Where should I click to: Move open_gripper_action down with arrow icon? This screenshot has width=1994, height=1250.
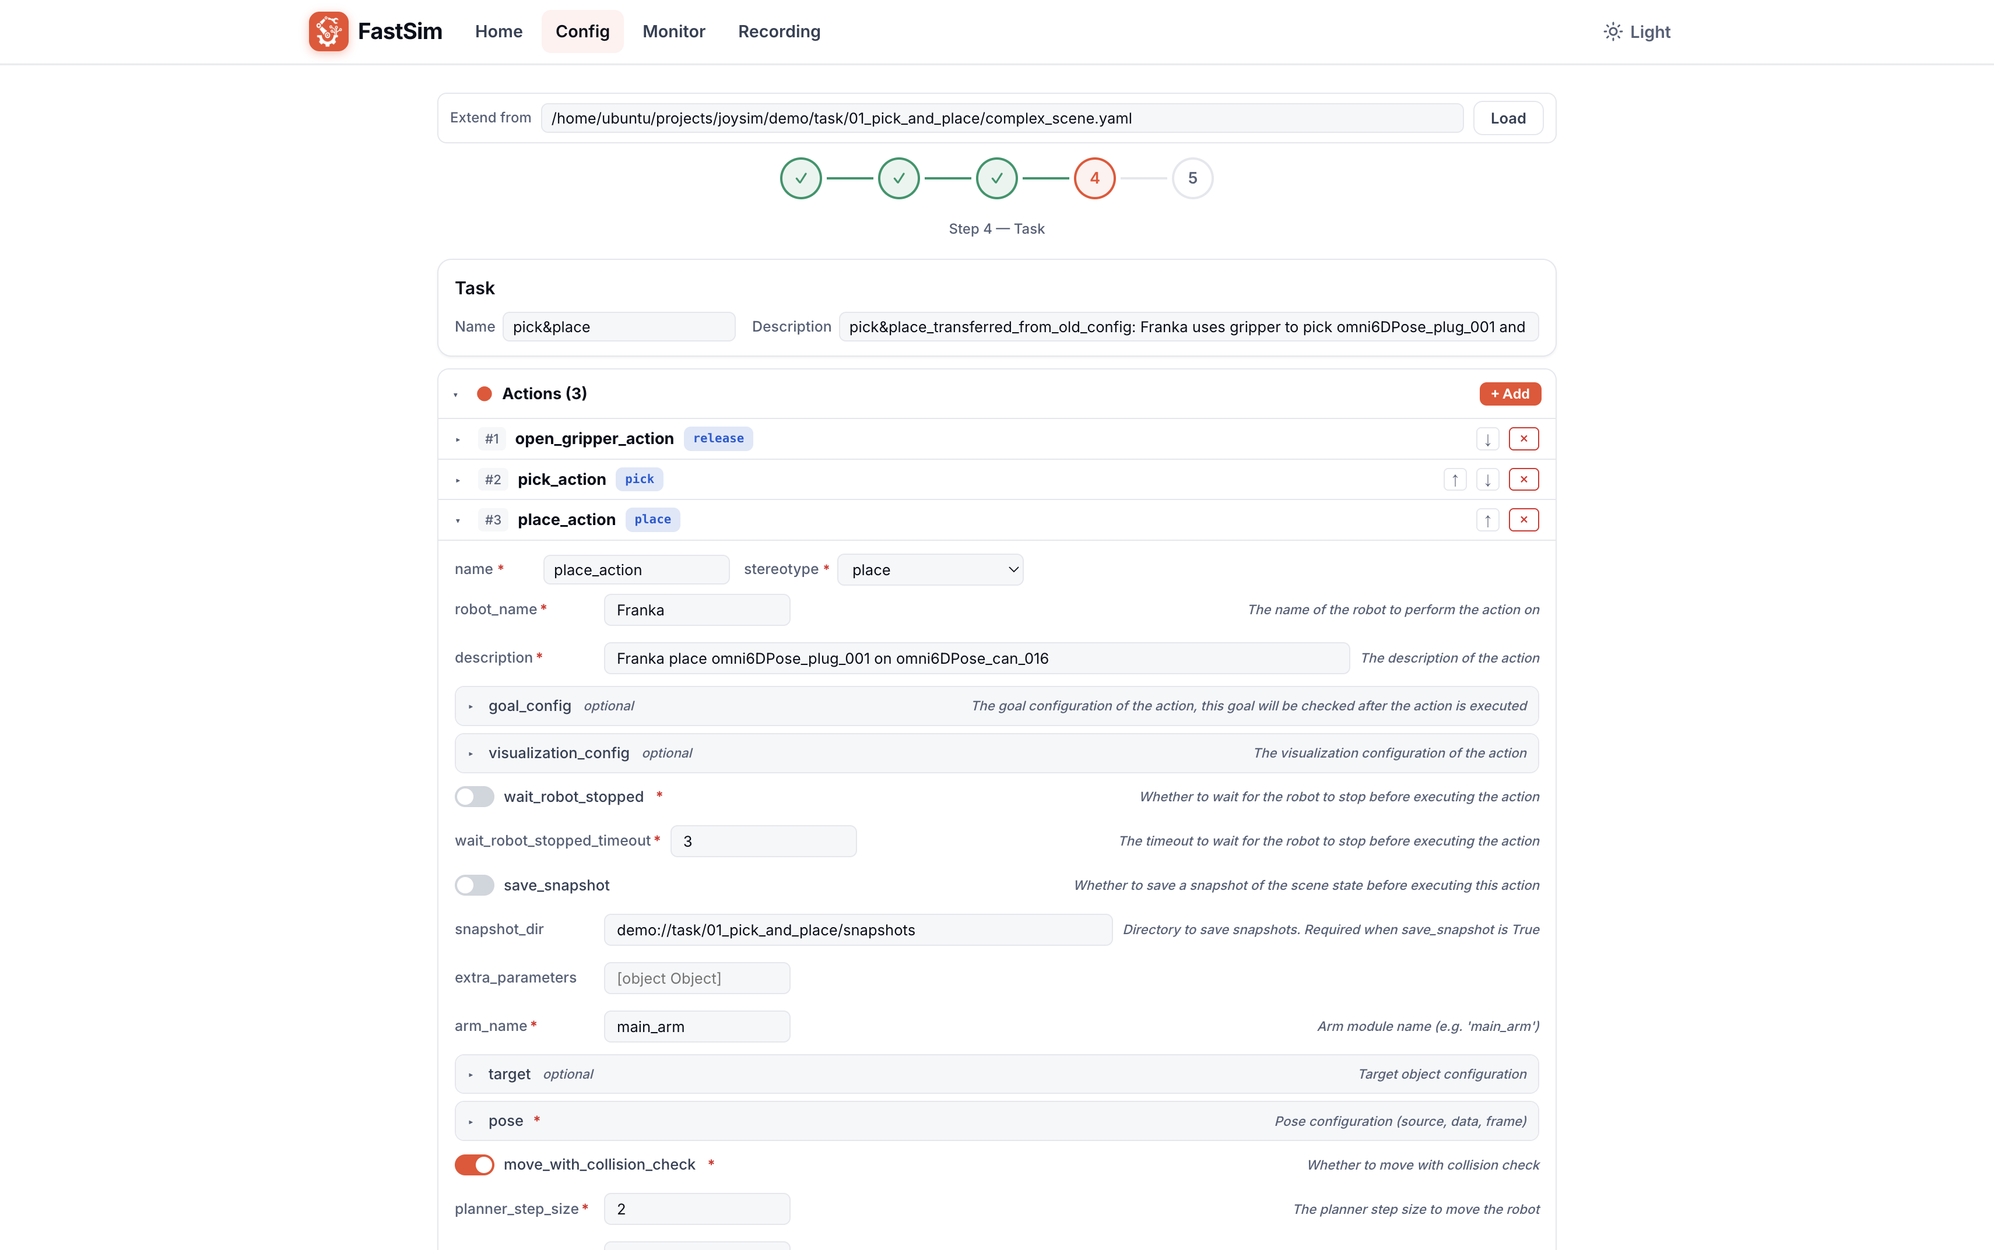[x=1487, y=439]
